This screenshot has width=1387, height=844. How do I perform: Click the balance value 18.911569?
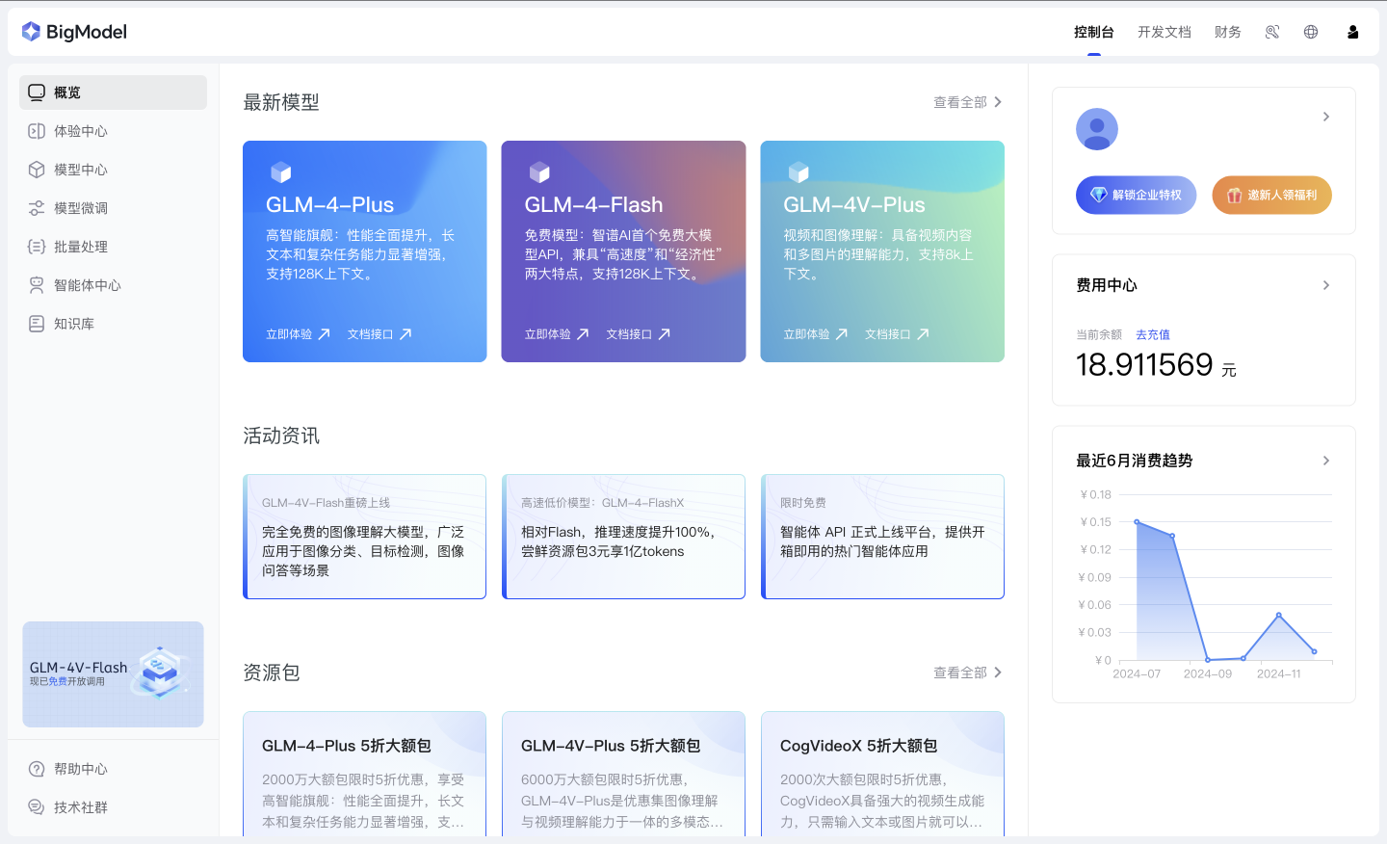(1144, 364)
